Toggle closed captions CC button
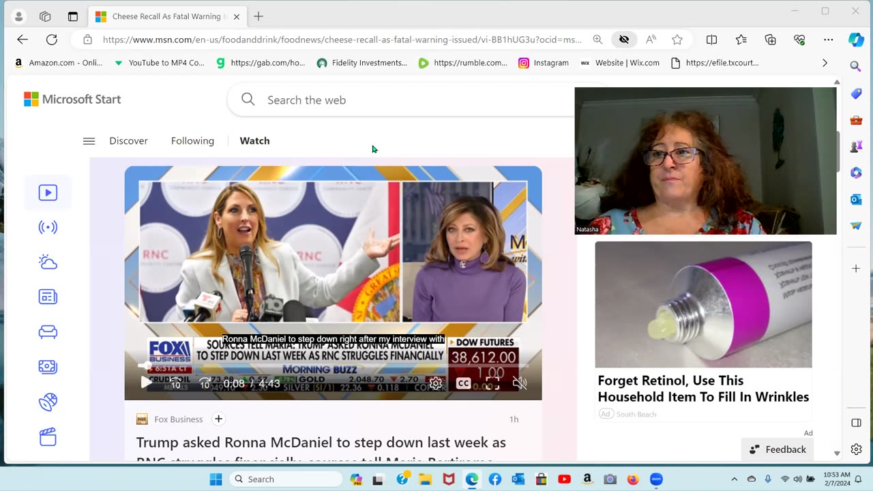873x491 pixels. [x=463, y=383]
